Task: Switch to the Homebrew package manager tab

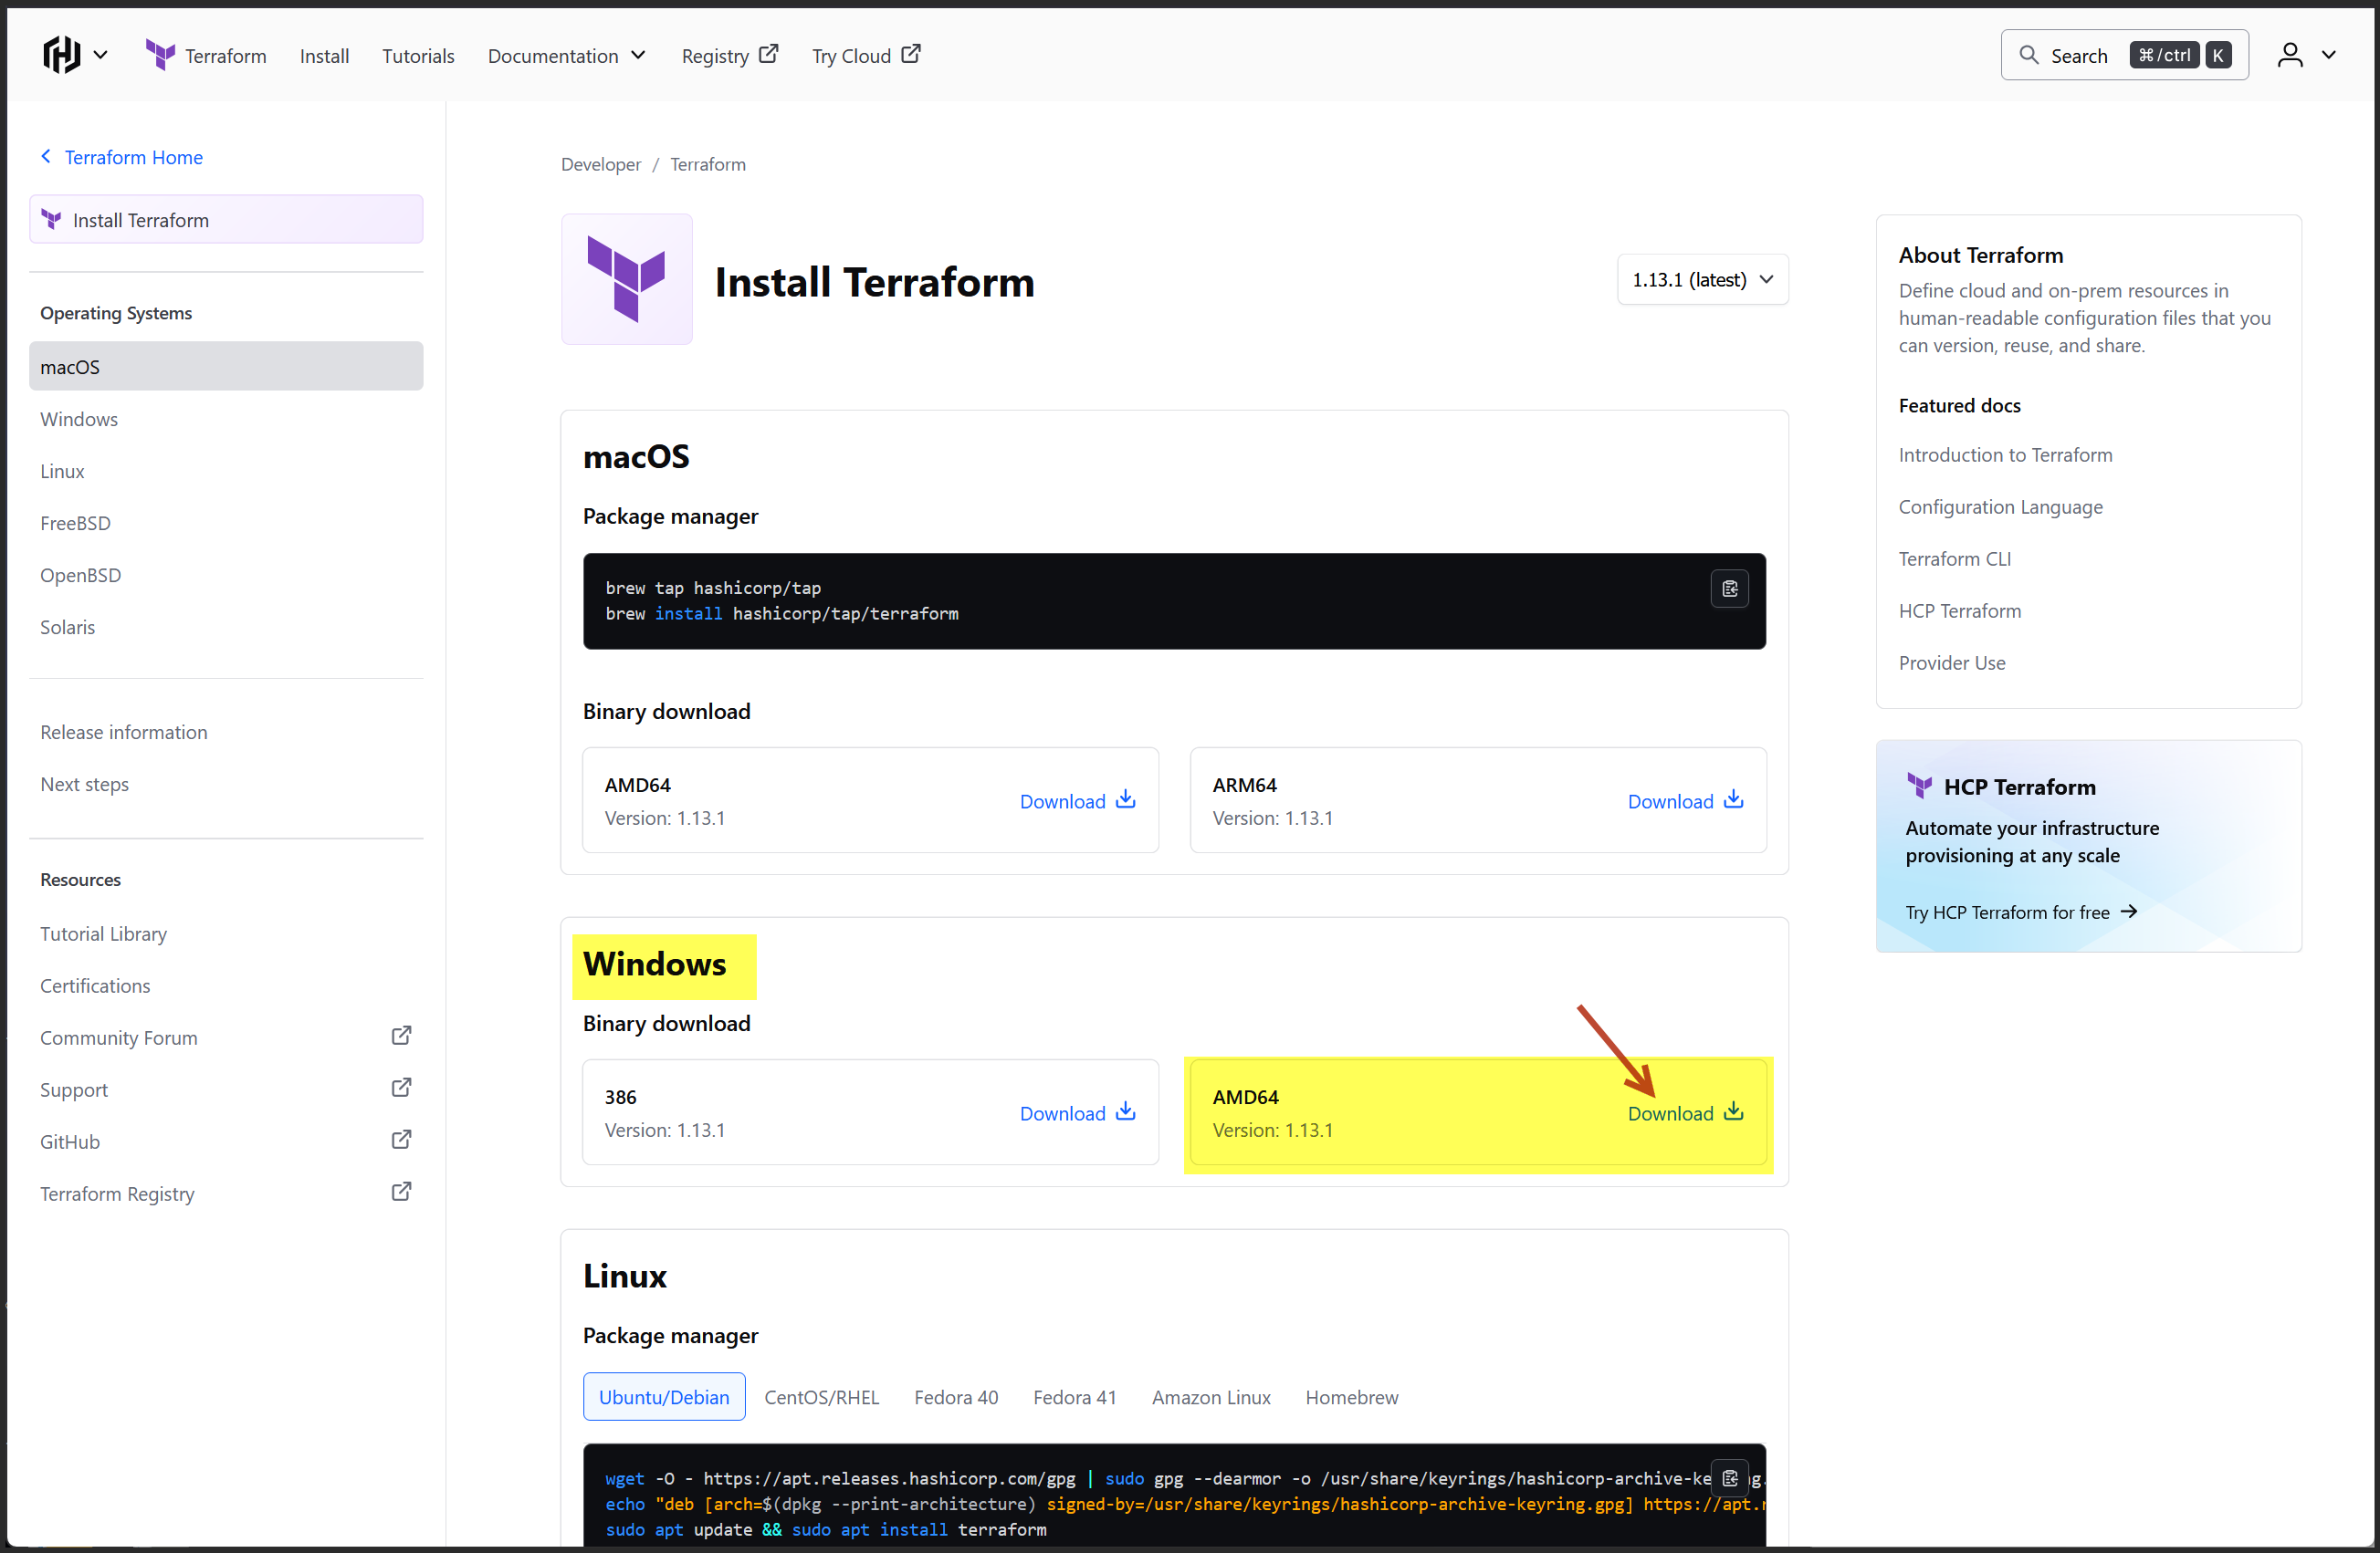Action: 1351,1396
